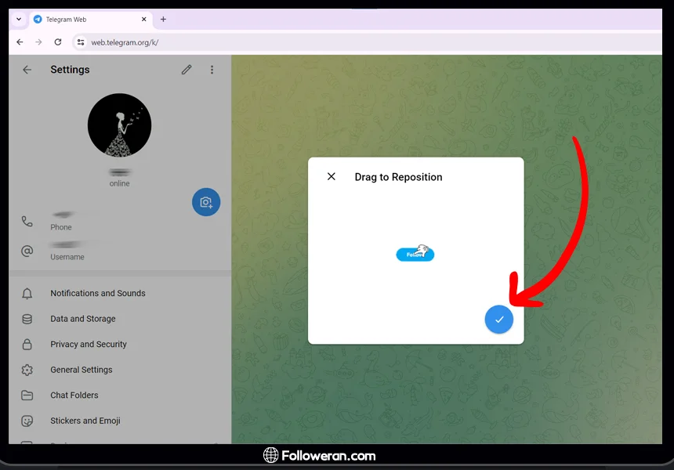Open a new browser tab
674x470 pixels.
[x=163, y=19]
